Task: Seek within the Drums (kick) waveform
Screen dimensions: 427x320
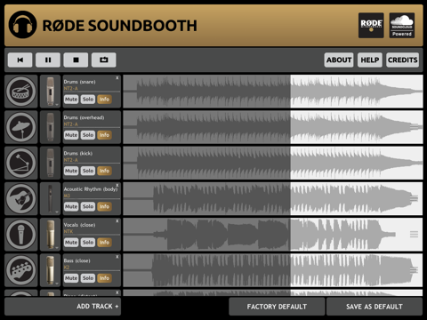Action: click(x=273, y=163)
